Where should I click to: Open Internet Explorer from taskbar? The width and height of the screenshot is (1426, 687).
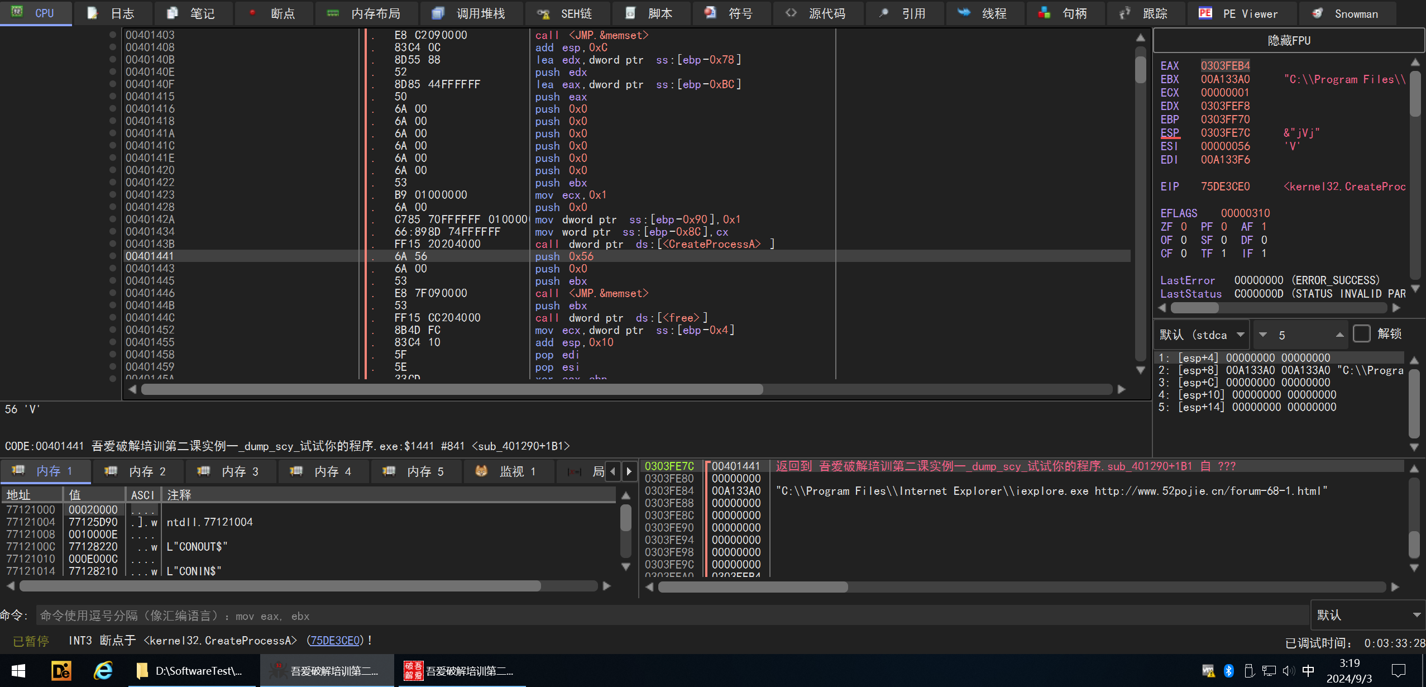[x=103, y=671]
